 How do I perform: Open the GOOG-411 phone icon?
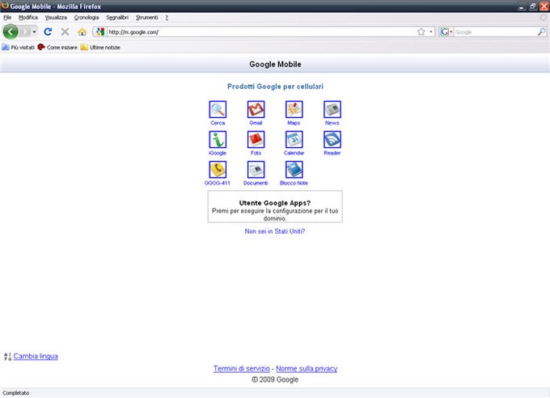tap(218, 170)
